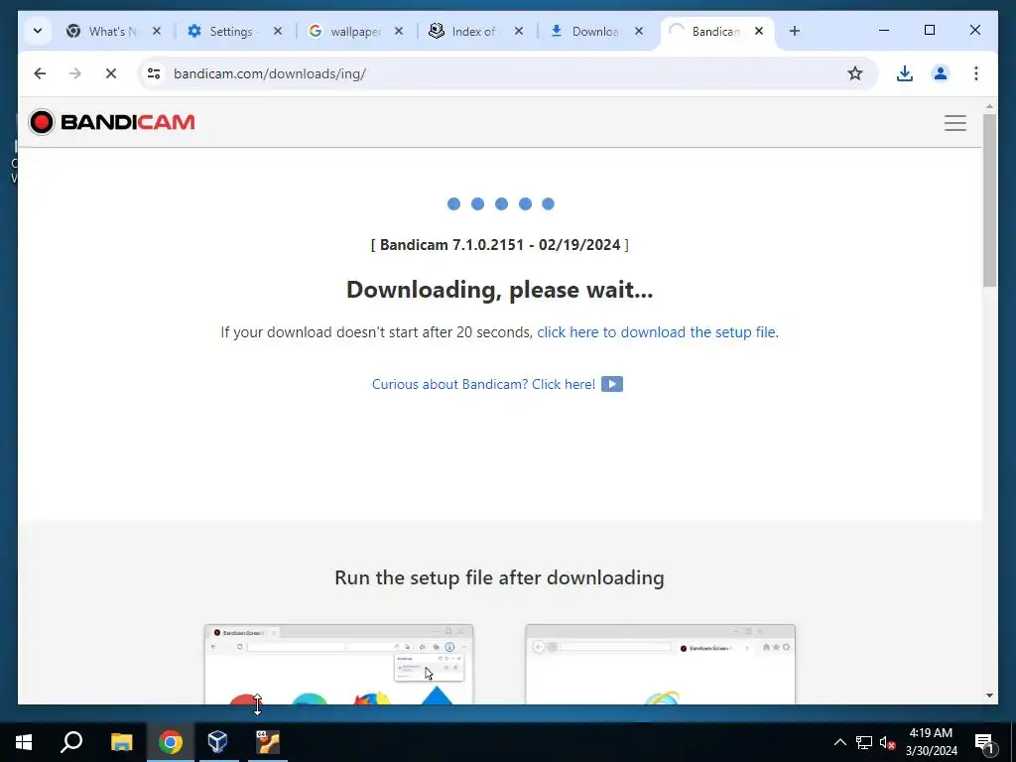The width and height of the screenshot is (1016, 762).
Task: Click the muted volume tray icon
Action: [887, 742]
